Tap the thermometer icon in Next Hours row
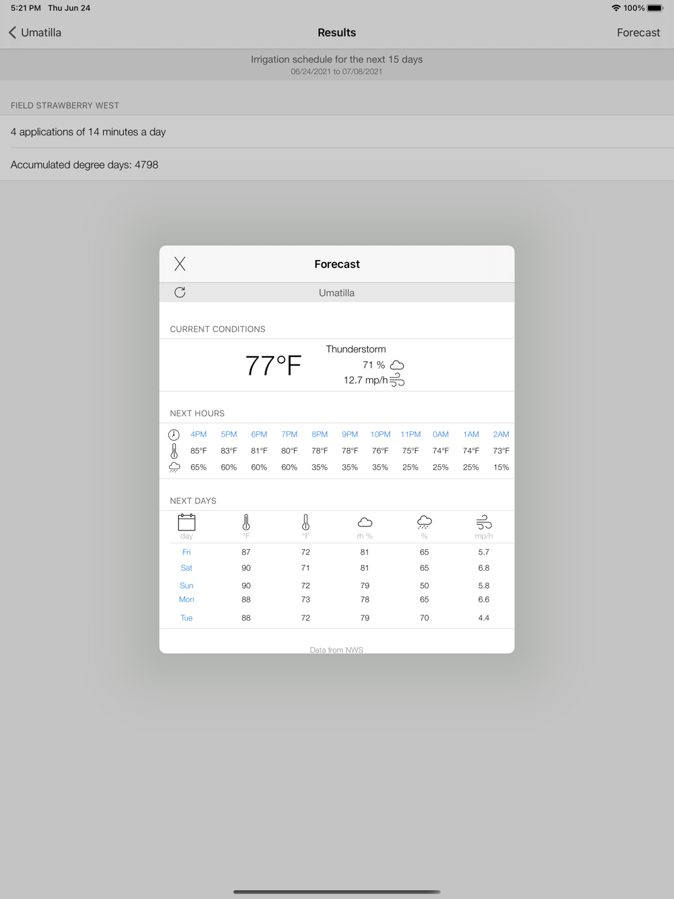This screenshot has width=674, height=899. click(174, 451)
